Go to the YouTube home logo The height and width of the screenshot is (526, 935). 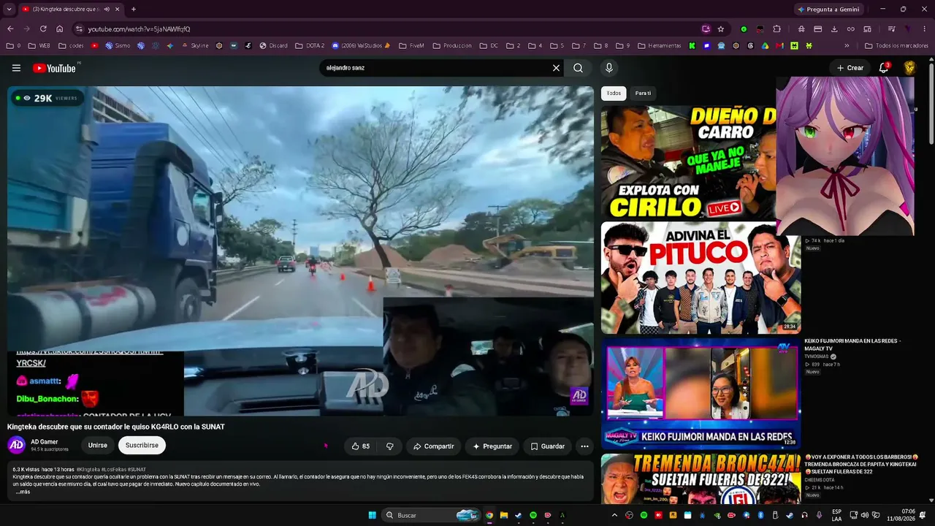point(54,68)
